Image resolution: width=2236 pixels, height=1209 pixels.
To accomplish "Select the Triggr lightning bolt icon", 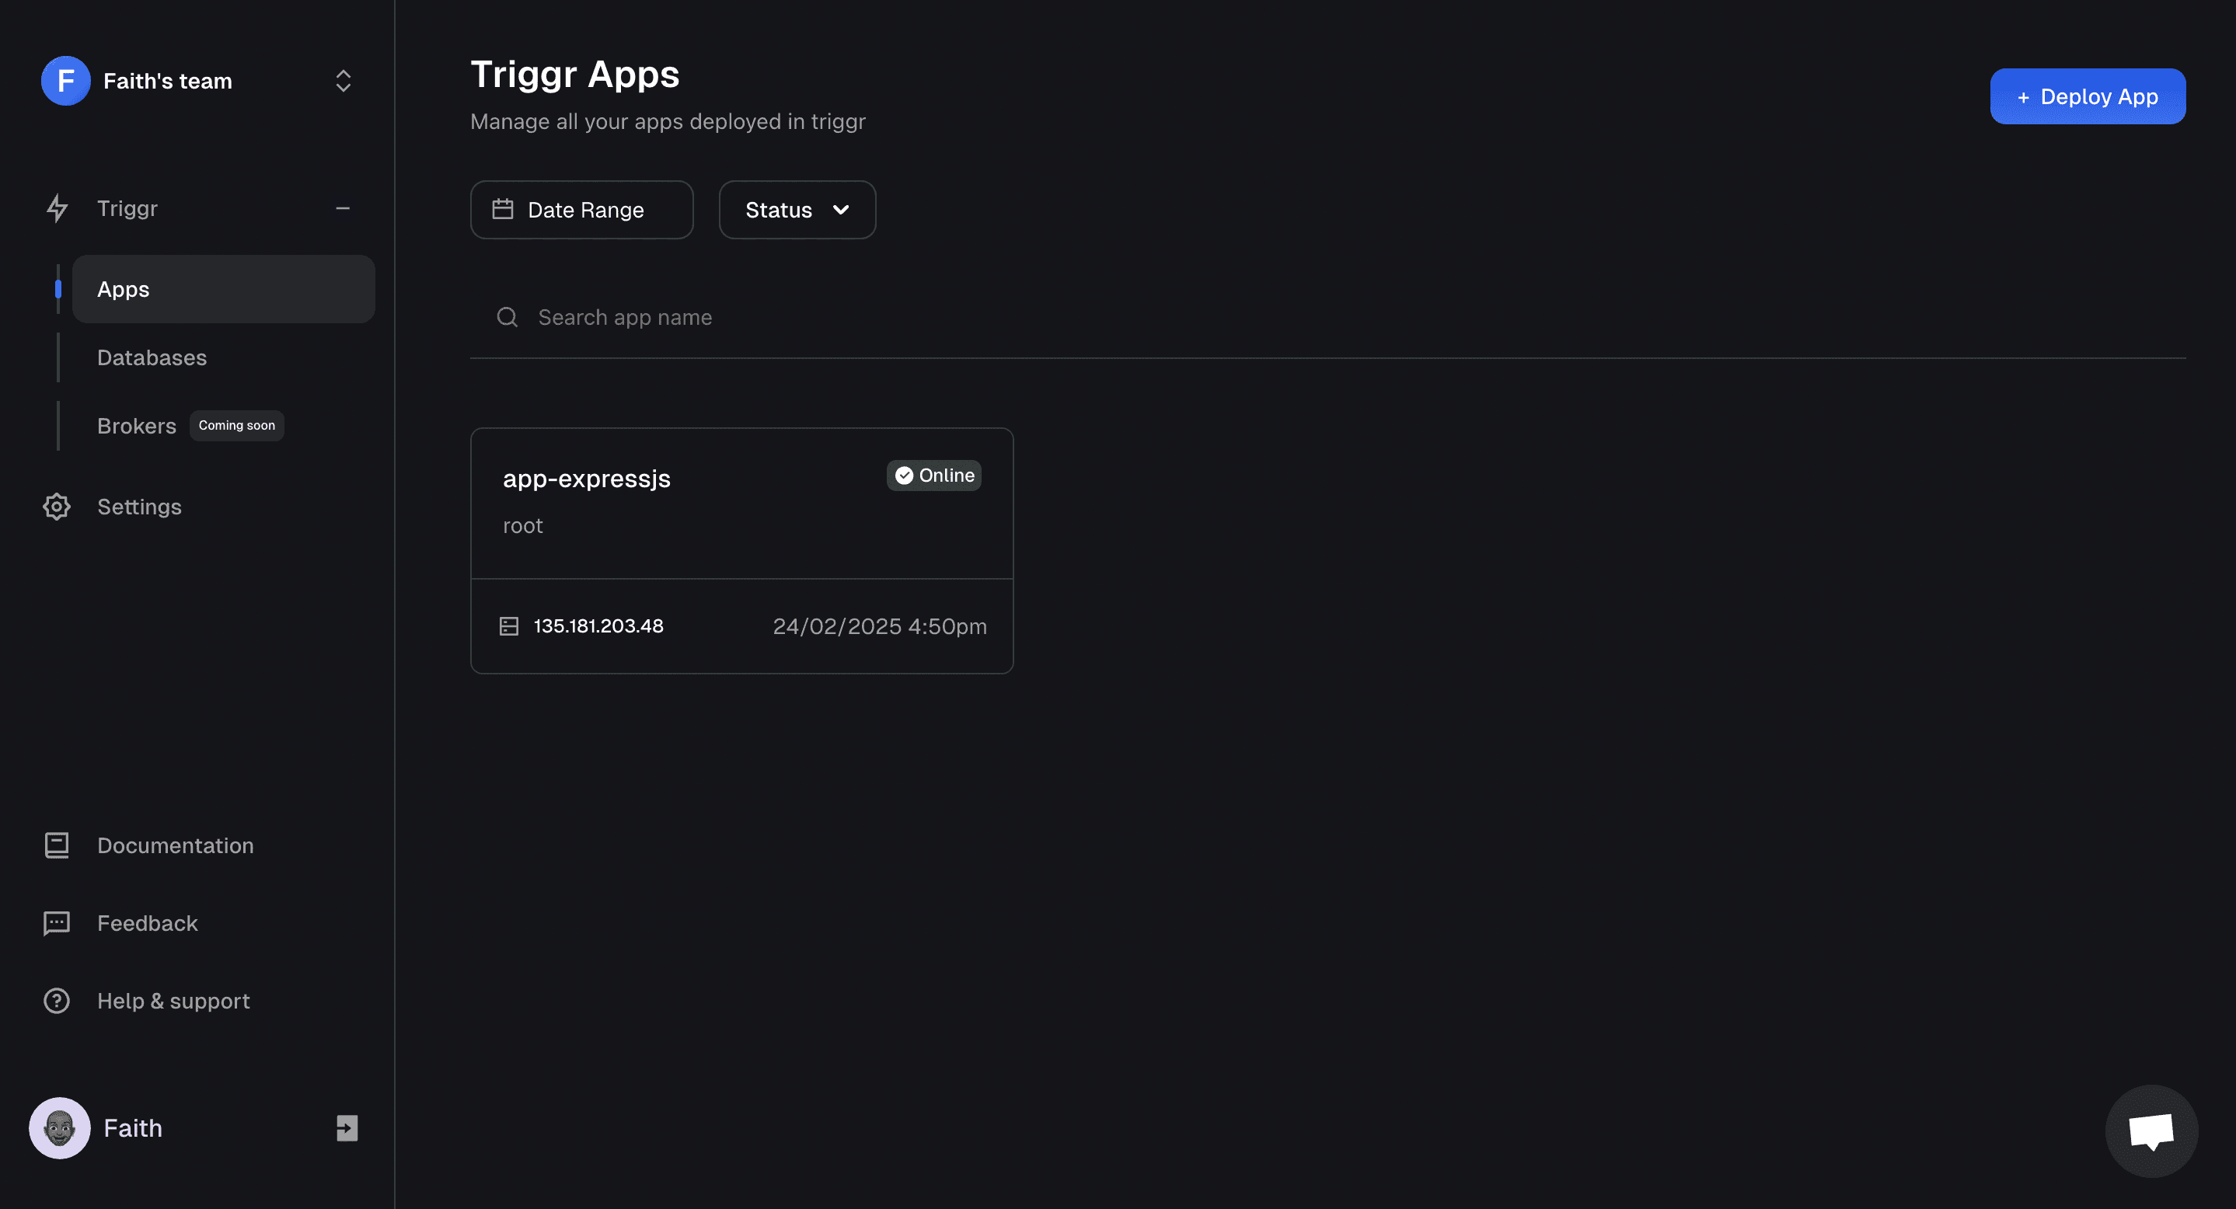I will (x=57, y=208).
